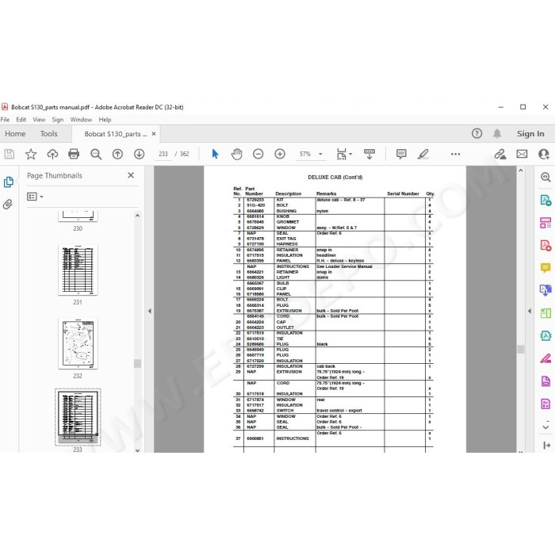The height and width of the screenshot is (555, 555).
Task: Open the Sign menu
Action: tap(57, 120)
